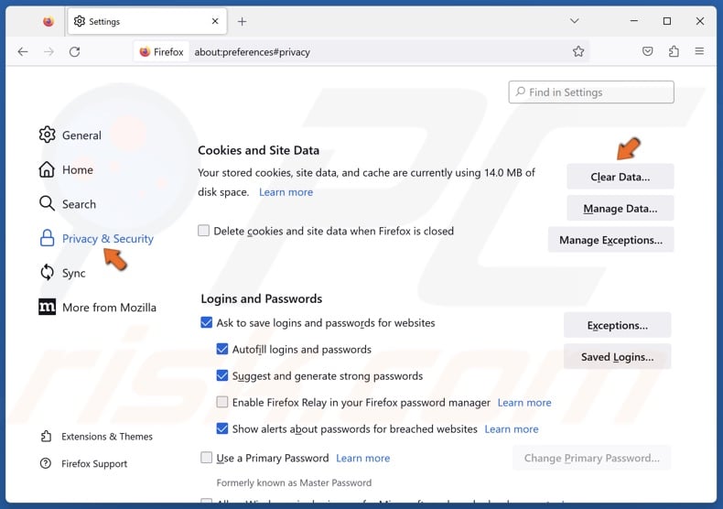Click the Extensions & Themes puzzle icon
The width and height of the screenshot is (723, 509).
point(46,436)
